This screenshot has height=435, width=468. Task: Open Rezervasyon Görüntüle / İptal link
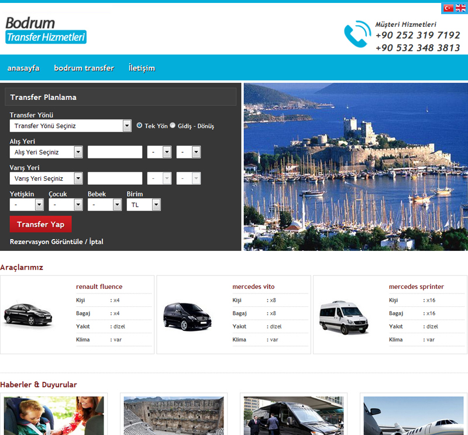pos(56,241)
